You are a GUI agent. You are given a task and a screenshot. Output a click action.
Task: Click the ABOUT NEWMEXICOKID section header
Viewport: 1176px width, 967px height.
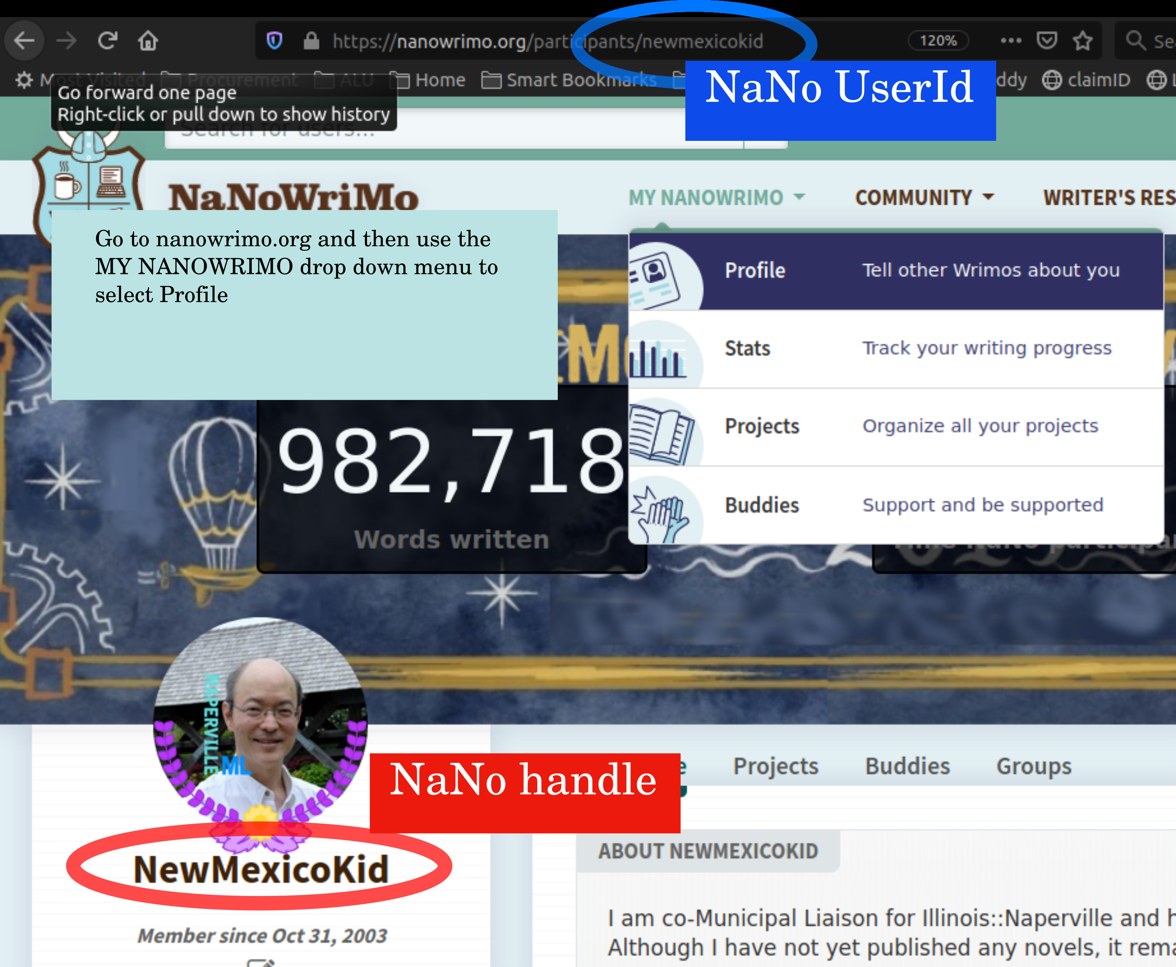pyautogui.click(x=708, y=851)
